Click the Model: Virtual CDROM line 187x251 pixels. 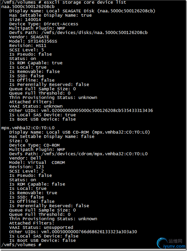coord(37,163)
